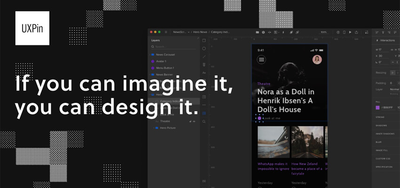This screenshot has height=188, width=400.
Task: Click the Padding value field
Action: pos(392,83)
